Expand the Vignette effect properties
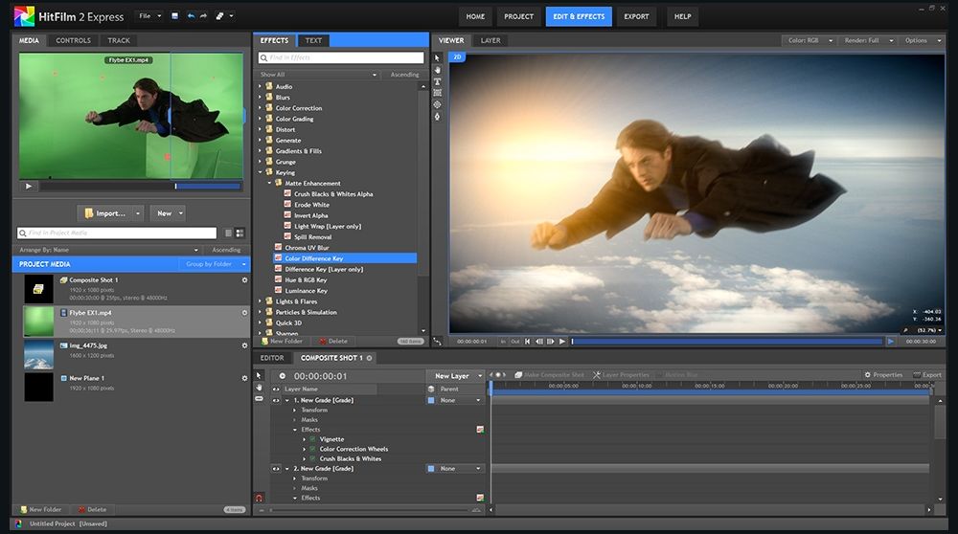 coord(305,439)
